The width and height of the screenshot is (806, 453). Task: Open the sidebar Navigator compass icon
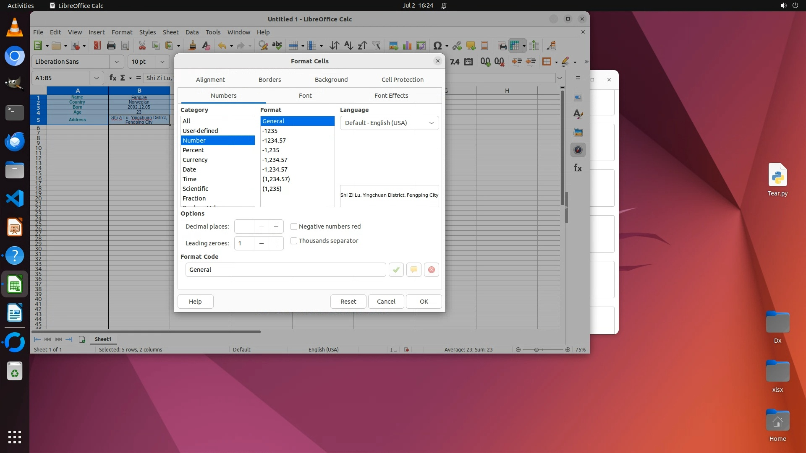coord(578,150)
